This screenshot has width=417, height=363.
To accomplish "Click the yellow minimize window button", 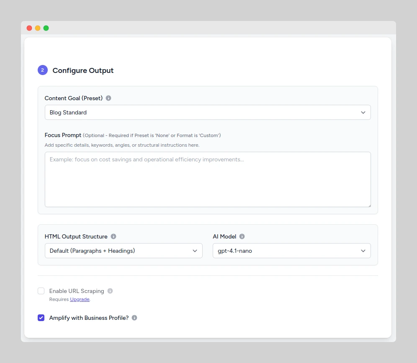I will [38, 28].
